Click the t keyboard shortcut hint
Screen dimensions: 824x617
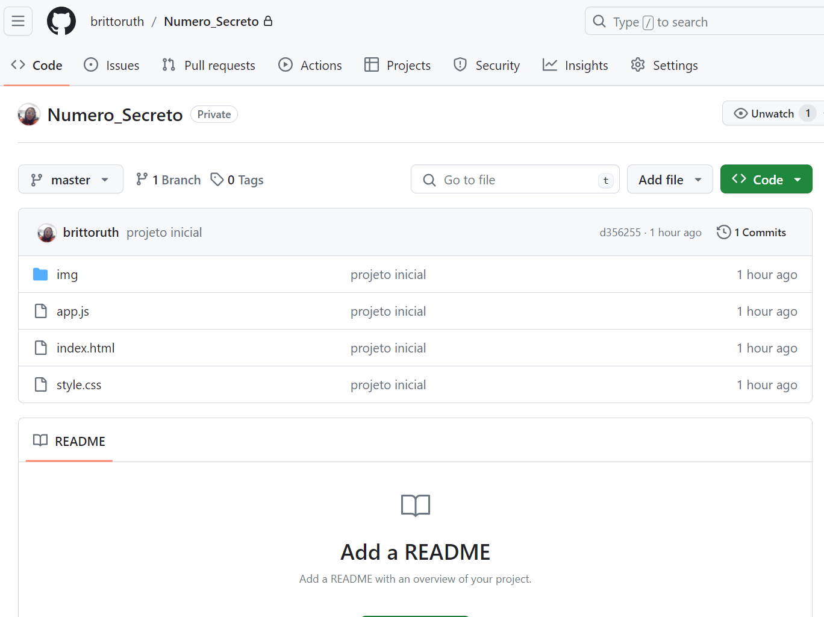[605, 180]
